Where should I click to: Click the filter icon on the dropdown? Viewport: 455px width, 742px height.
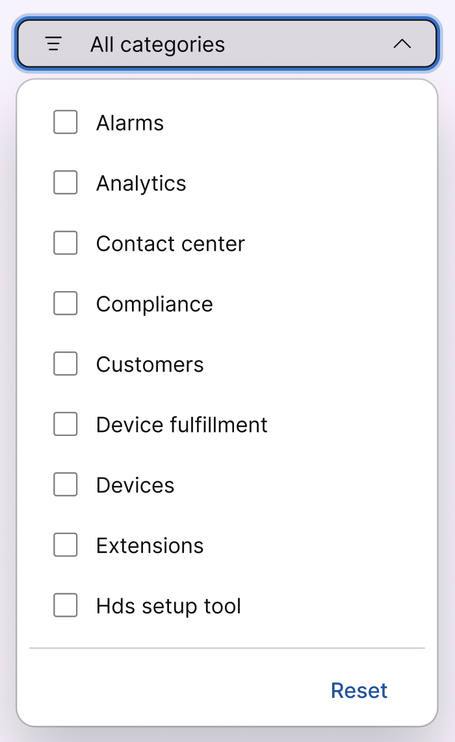pyautogui.click(x=53, y=44)
